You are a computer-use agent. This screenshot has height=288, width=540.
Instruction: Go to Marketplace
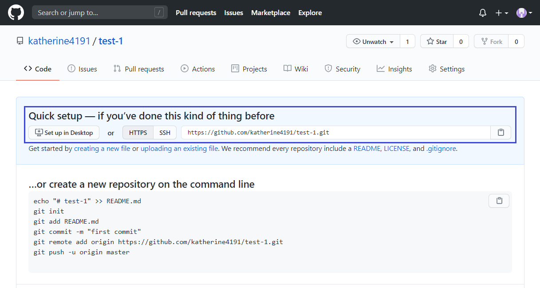click(271, 13)
